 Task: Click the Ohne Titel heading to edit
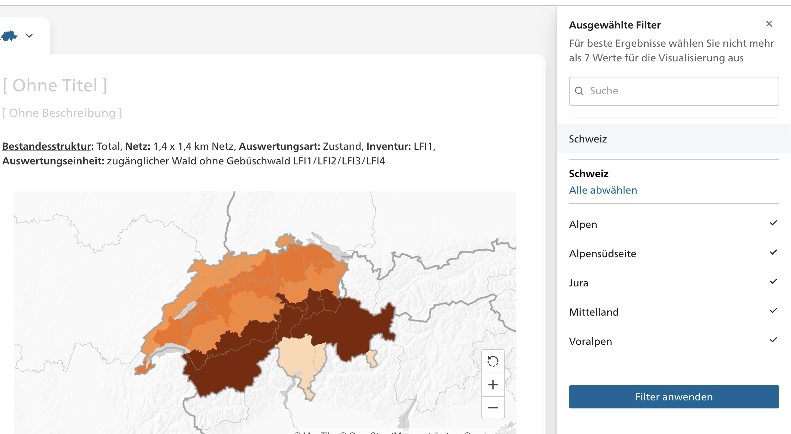pyautogui.click(x=55, y=85)
